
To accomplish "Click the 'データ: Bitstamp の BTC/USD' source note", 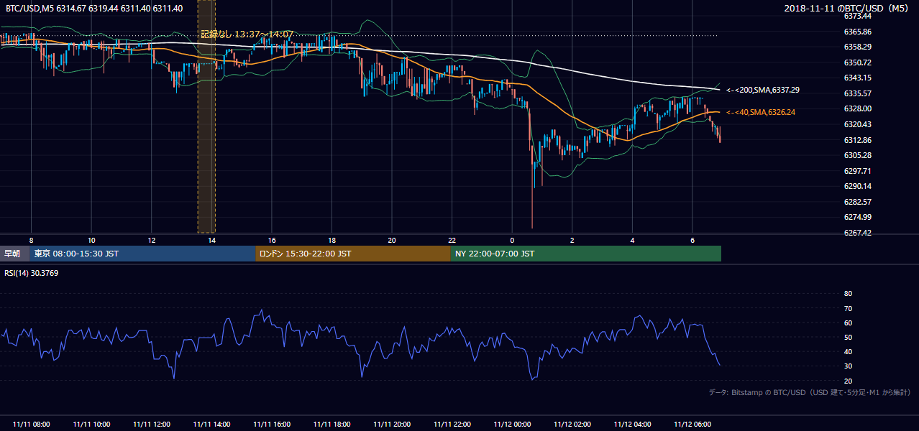I will coord(809,393).
